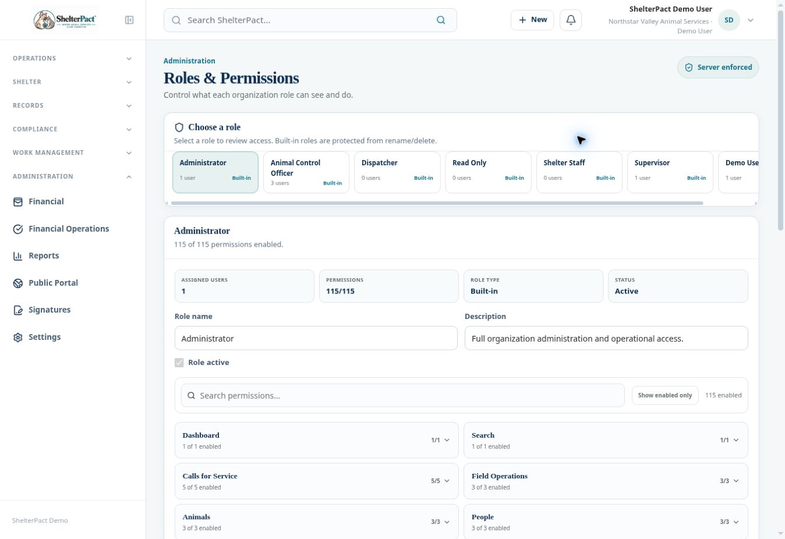The image size is (785, 539).
Task: Select the Dispatcher role card
Action: pyautogui.click(x=397, y=172)
